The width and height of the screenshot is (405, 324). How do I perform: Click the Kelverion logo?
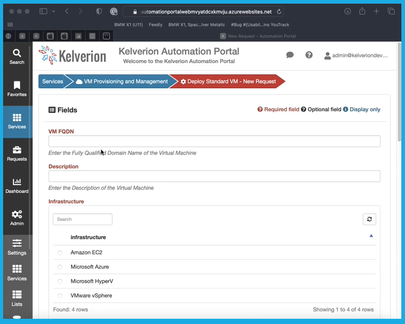[72, 55]
